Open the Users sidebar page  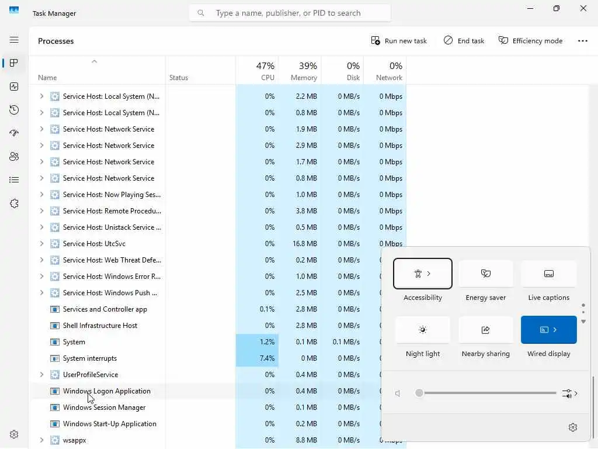point(14,157)
